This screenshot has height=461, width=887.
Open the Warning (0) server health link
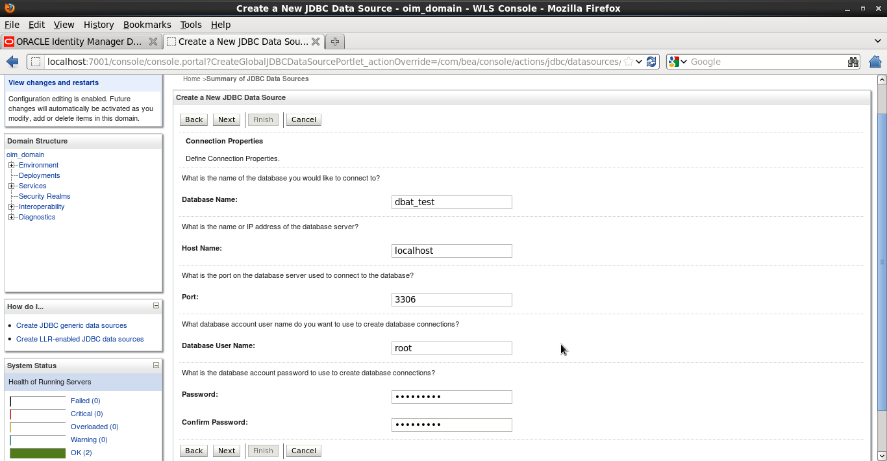(x=89, y=440)
